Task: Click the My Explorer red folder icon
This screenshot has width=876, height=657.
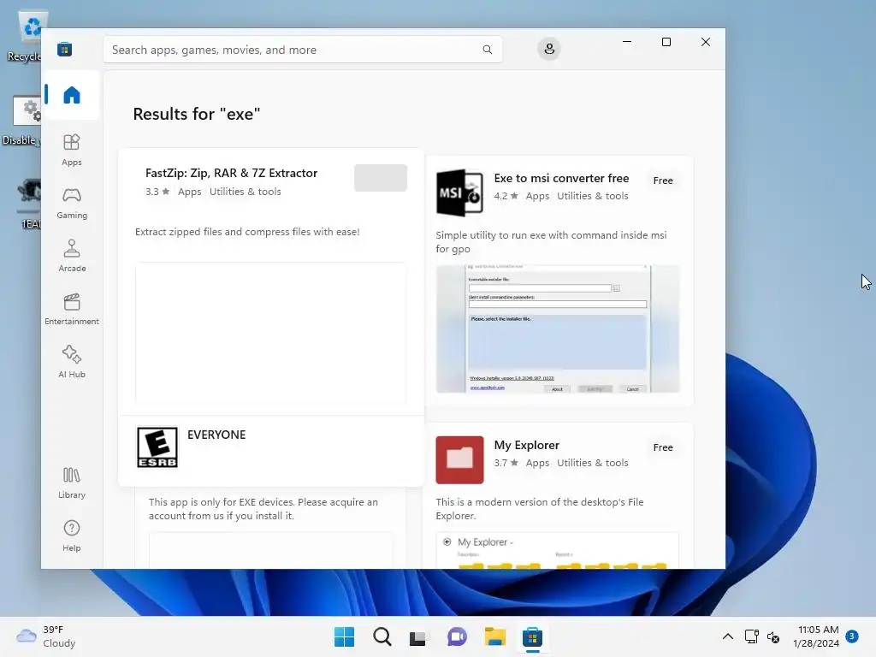Action: point(459,459)
